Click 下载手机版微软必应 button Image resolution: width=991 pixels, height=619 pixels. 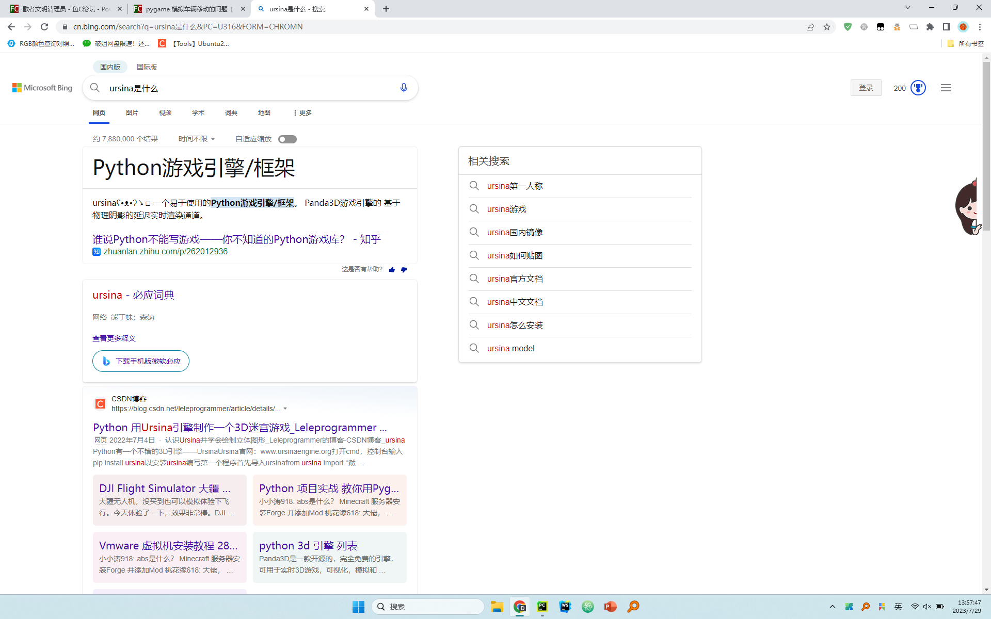click(x=141, y=361)
